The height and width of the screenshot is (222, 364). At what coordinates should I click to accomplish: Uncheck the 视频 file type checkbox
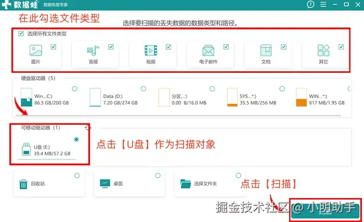tap(168, 47)
